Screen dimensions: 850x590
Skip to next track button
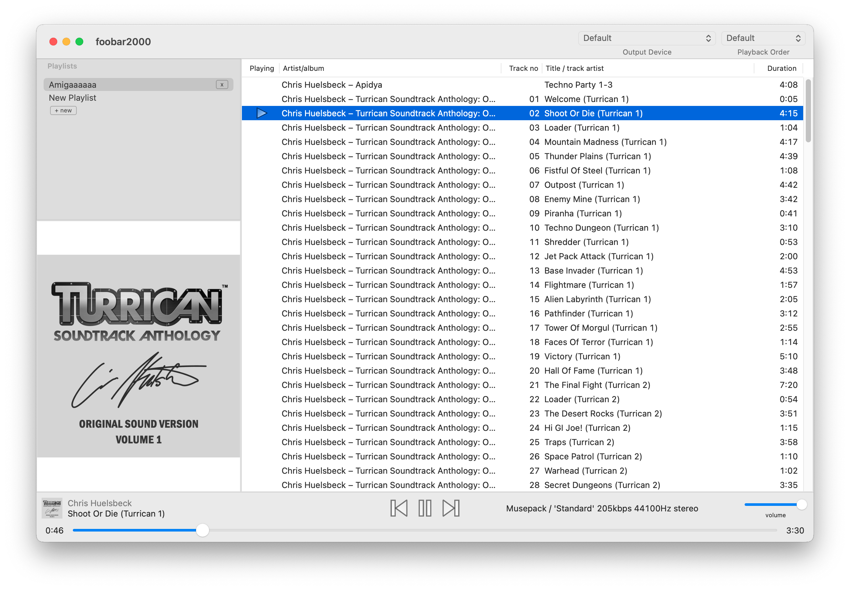point(451,508)
